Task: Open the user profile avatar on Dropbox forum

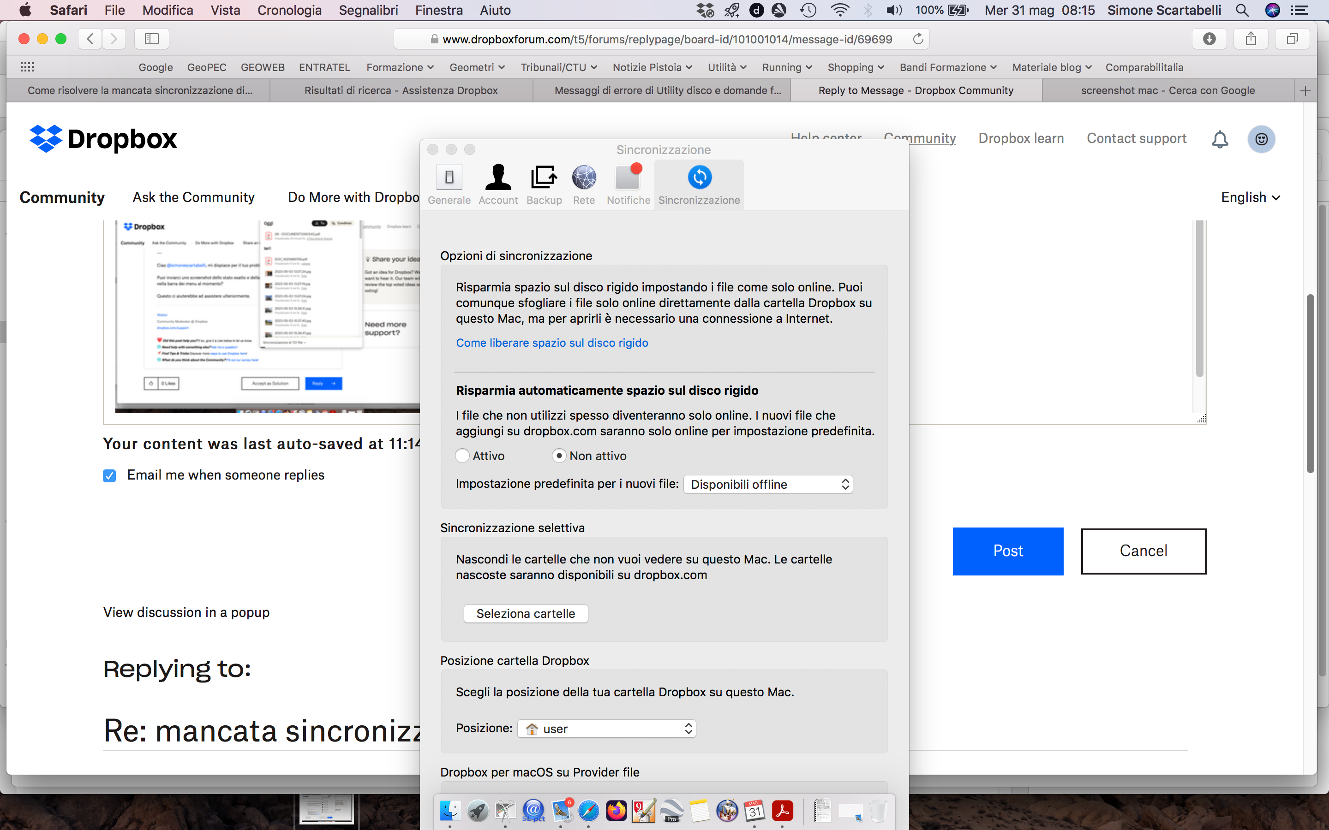Action: [x=1262, y=139]
